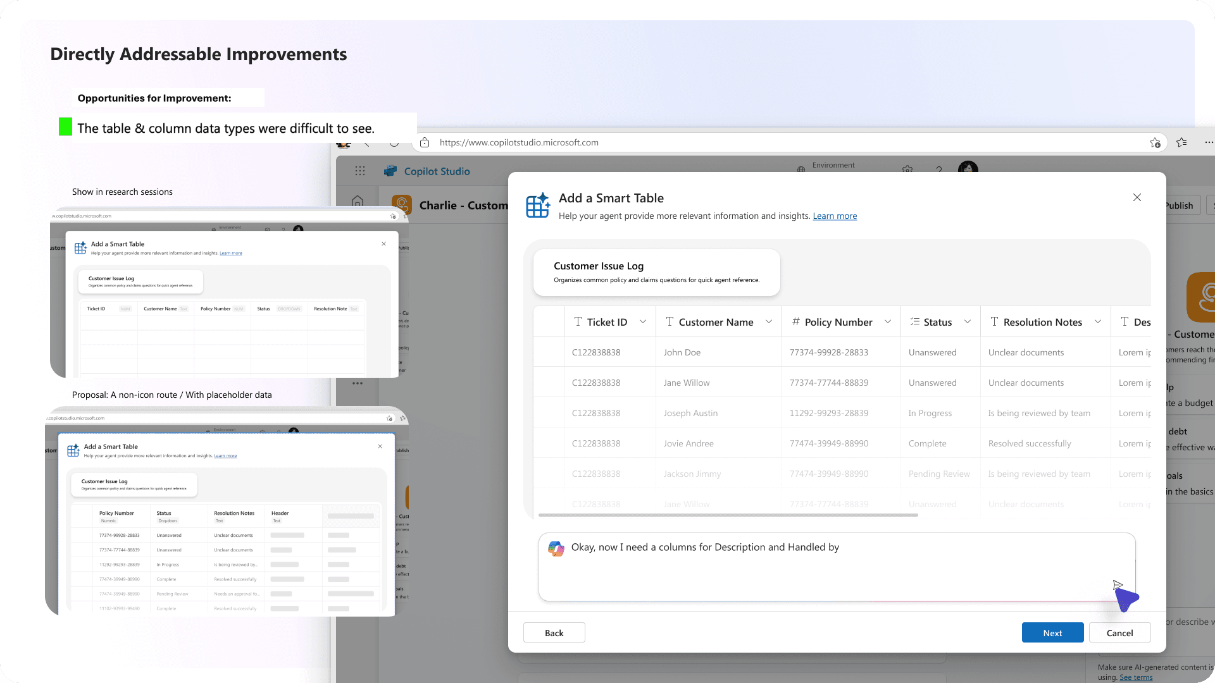Click the Home icon in sidebar
The image size is (1215, 683).
(x=358, y=201)
